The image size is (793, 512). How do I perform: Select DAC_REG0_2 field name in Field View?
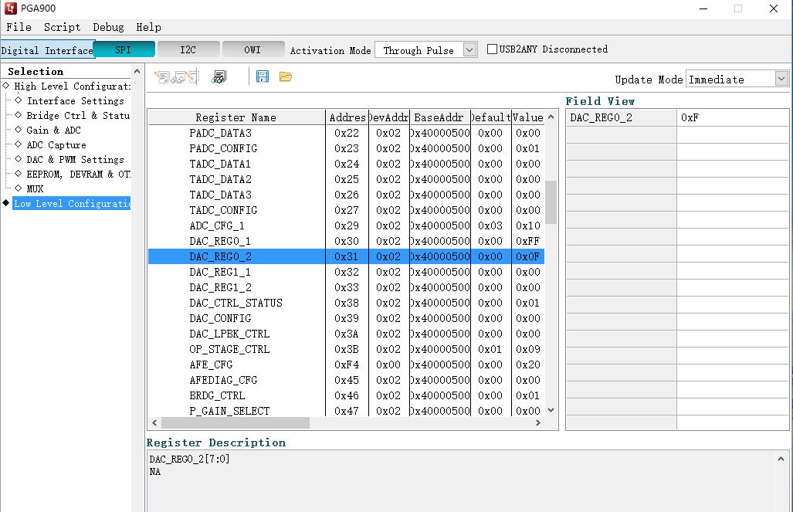pos(621,117)
